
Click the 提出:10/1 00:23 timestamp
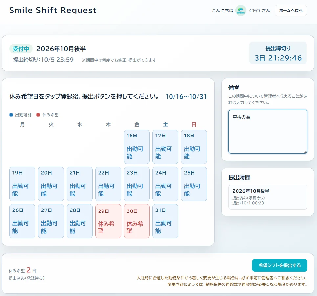[248, 203]
